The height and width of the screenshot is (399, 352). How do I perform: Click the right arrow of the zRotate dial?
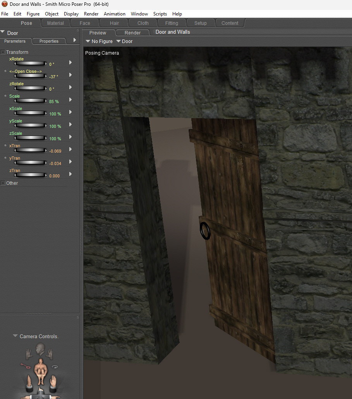pyautogui.click(x=46, y=88)
